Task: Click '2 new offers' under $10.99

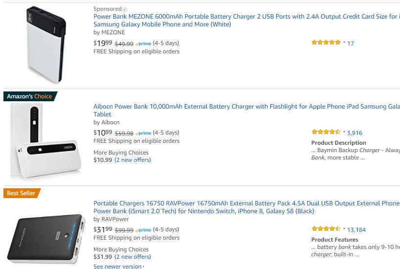Action: click(133, 160)
